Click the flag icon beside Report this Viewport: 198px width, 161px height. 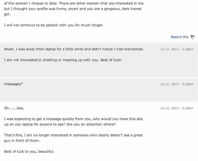click(193, 37)
